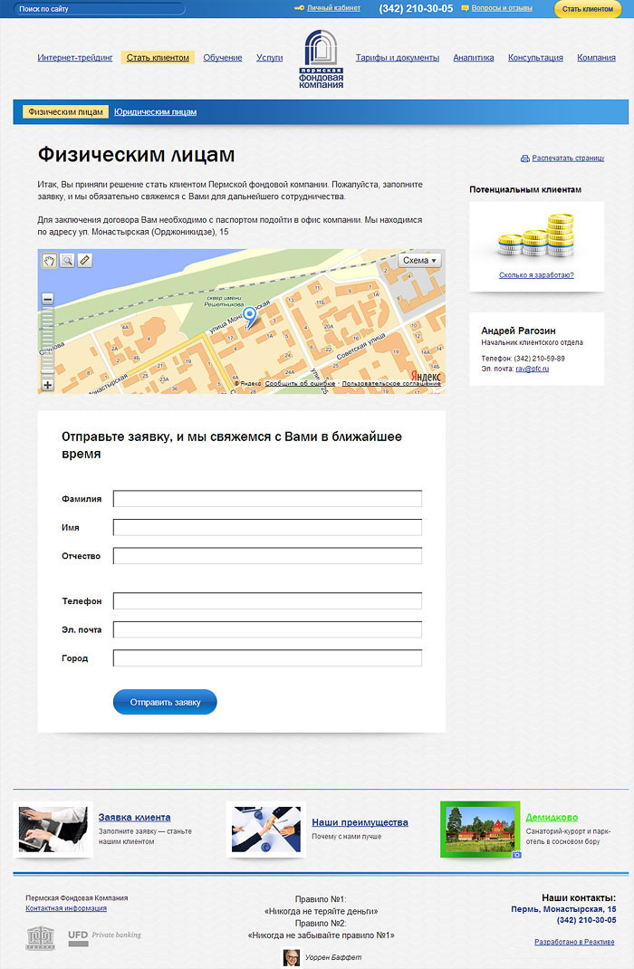Click the printer icon to print page
Image resolution: width=634 pixels, height=969 pixels.
(524, 158)
